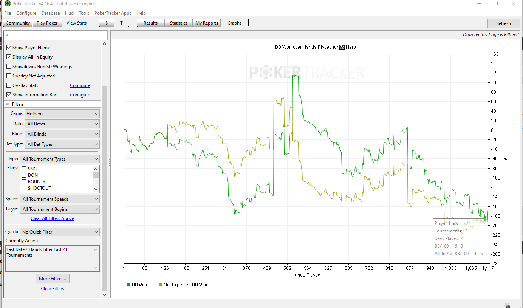The image size is (523, 308).
Task: Click the Flags list scroll-down arrow
Action: point(96,189)
